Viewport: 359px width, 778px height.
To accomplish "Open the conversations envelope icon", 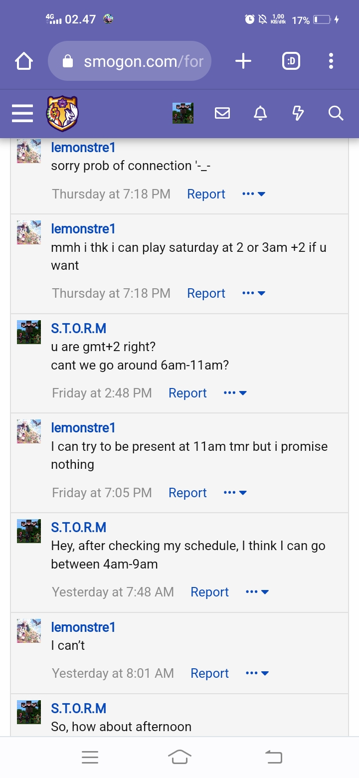I will [222, 114].
